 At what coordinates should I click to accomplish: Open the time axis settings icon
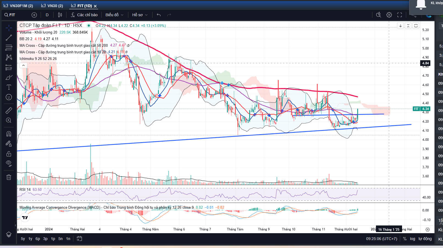coord(428,229)
